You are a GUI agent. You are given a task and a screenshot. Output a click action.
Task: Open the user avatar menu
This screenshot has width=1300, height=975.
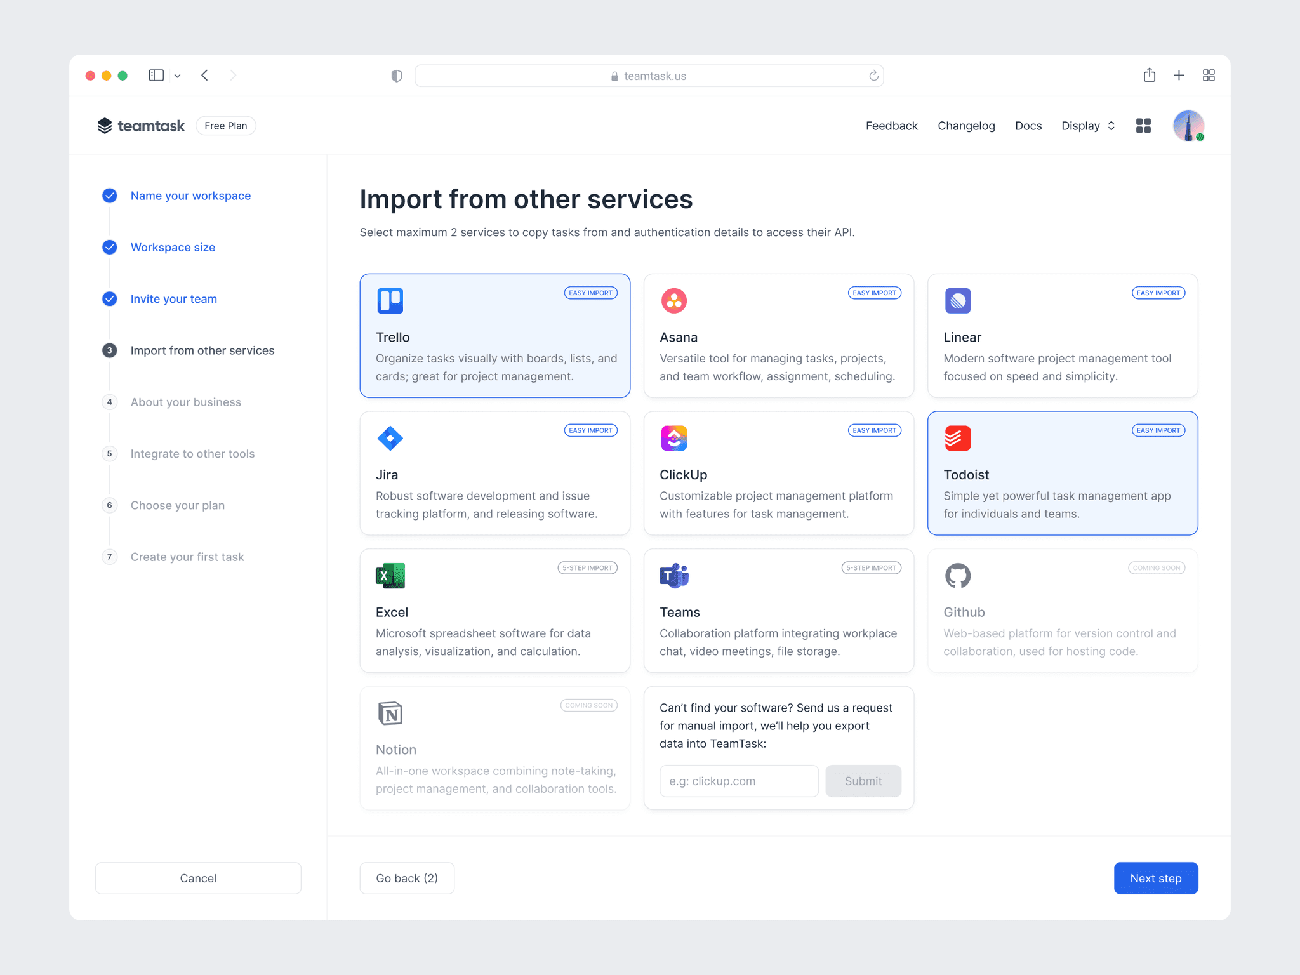point(1188,126)
